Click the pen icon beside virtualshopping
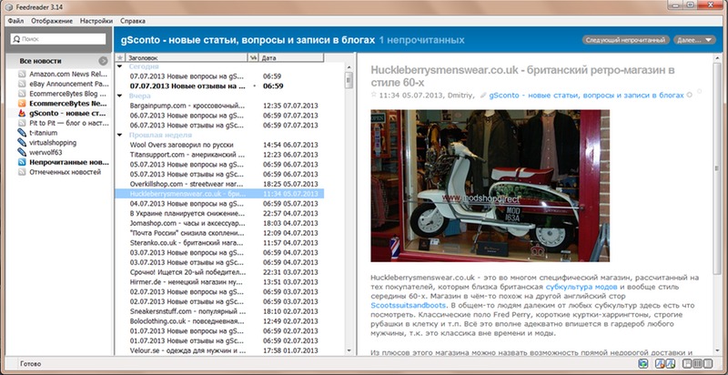 (x=22, y=143)
